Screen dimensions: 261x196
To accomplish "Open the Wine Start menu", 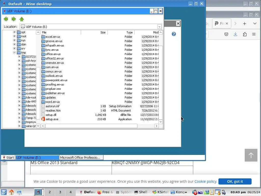I will (8, 157).
